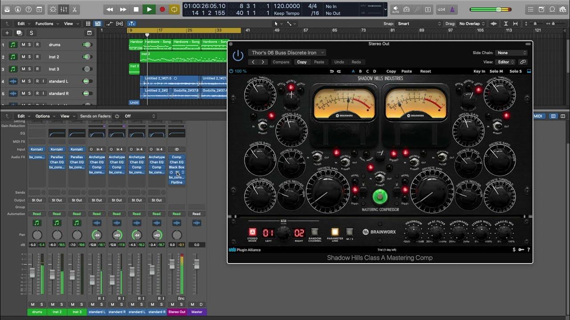The image size is (570, 320).
Task: Mute the drums track
Action: 24,44
